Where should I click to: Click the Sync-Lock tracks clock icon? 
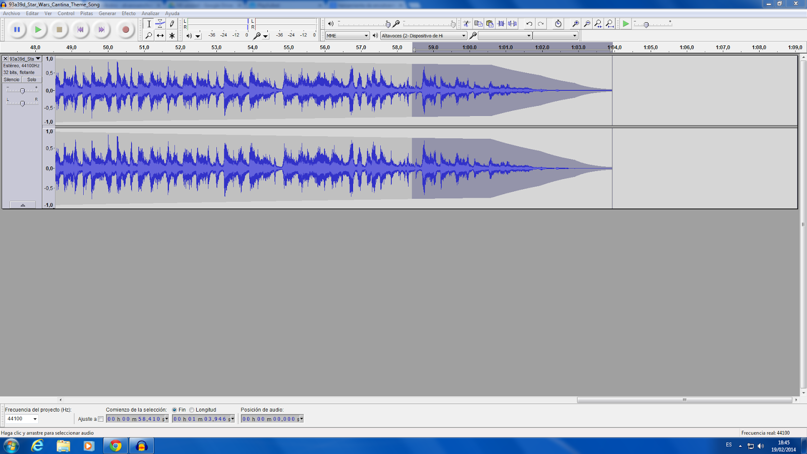[x=558, y=24]
